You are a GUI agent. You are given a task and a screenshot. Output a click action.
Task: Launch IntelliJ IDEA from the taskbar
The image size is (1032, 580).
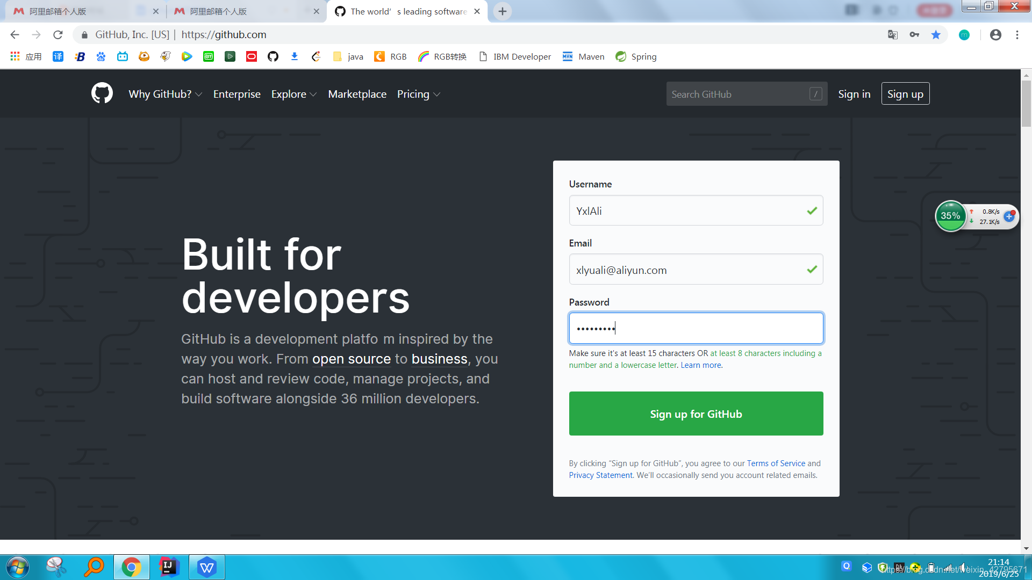point(169,567)
